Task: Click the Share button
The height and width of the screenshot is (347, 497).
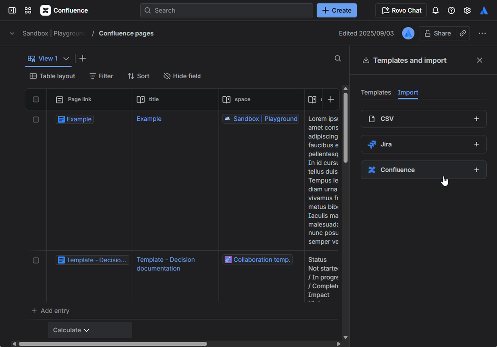Action: pos(437,33)
